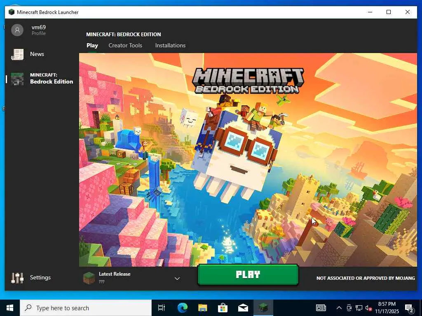422x316 pixels.
Task: Open the Settings sliders icon
Action: 17,278
